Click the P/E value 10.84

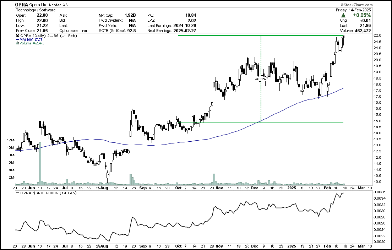click(x=191, y=15)
